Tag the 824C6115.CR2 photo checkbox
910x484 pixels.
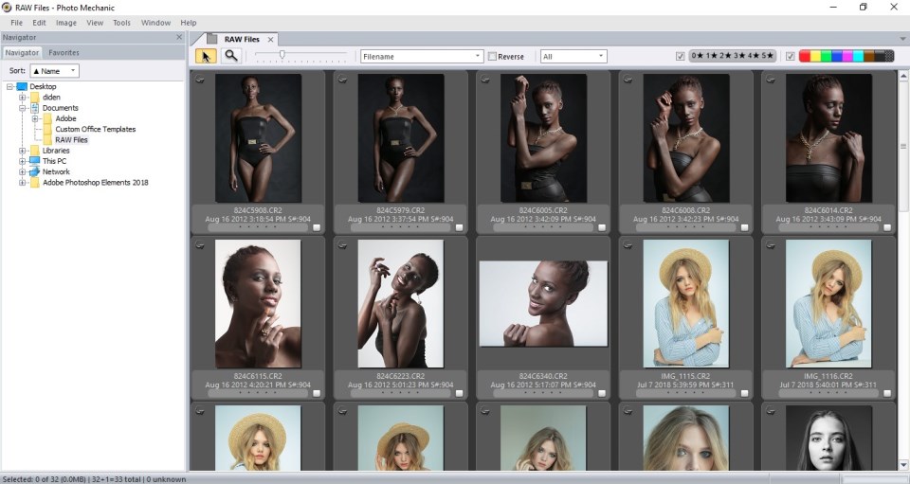pos(317,394)
